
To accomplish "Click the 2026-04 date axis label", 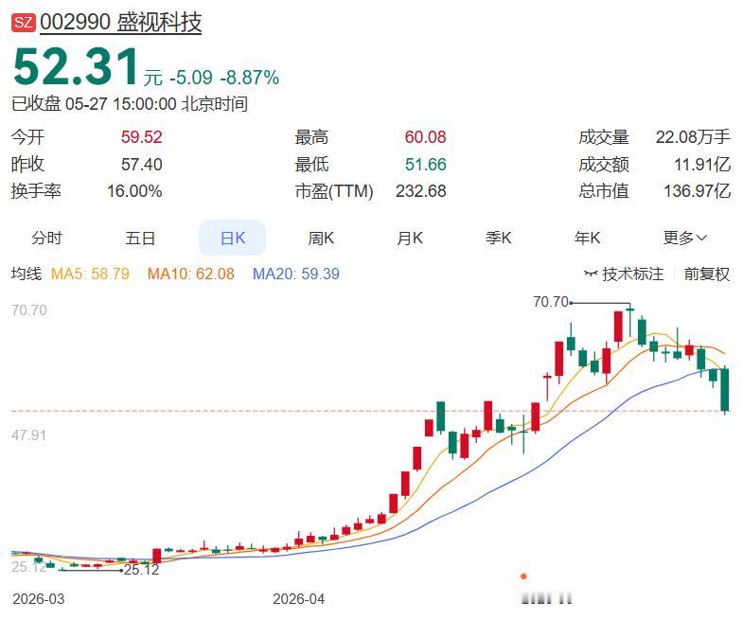I will 298,598.
